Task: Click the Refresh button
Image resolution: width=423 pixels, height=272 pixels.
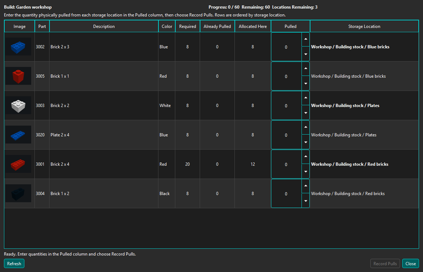Action: [14, 264]
